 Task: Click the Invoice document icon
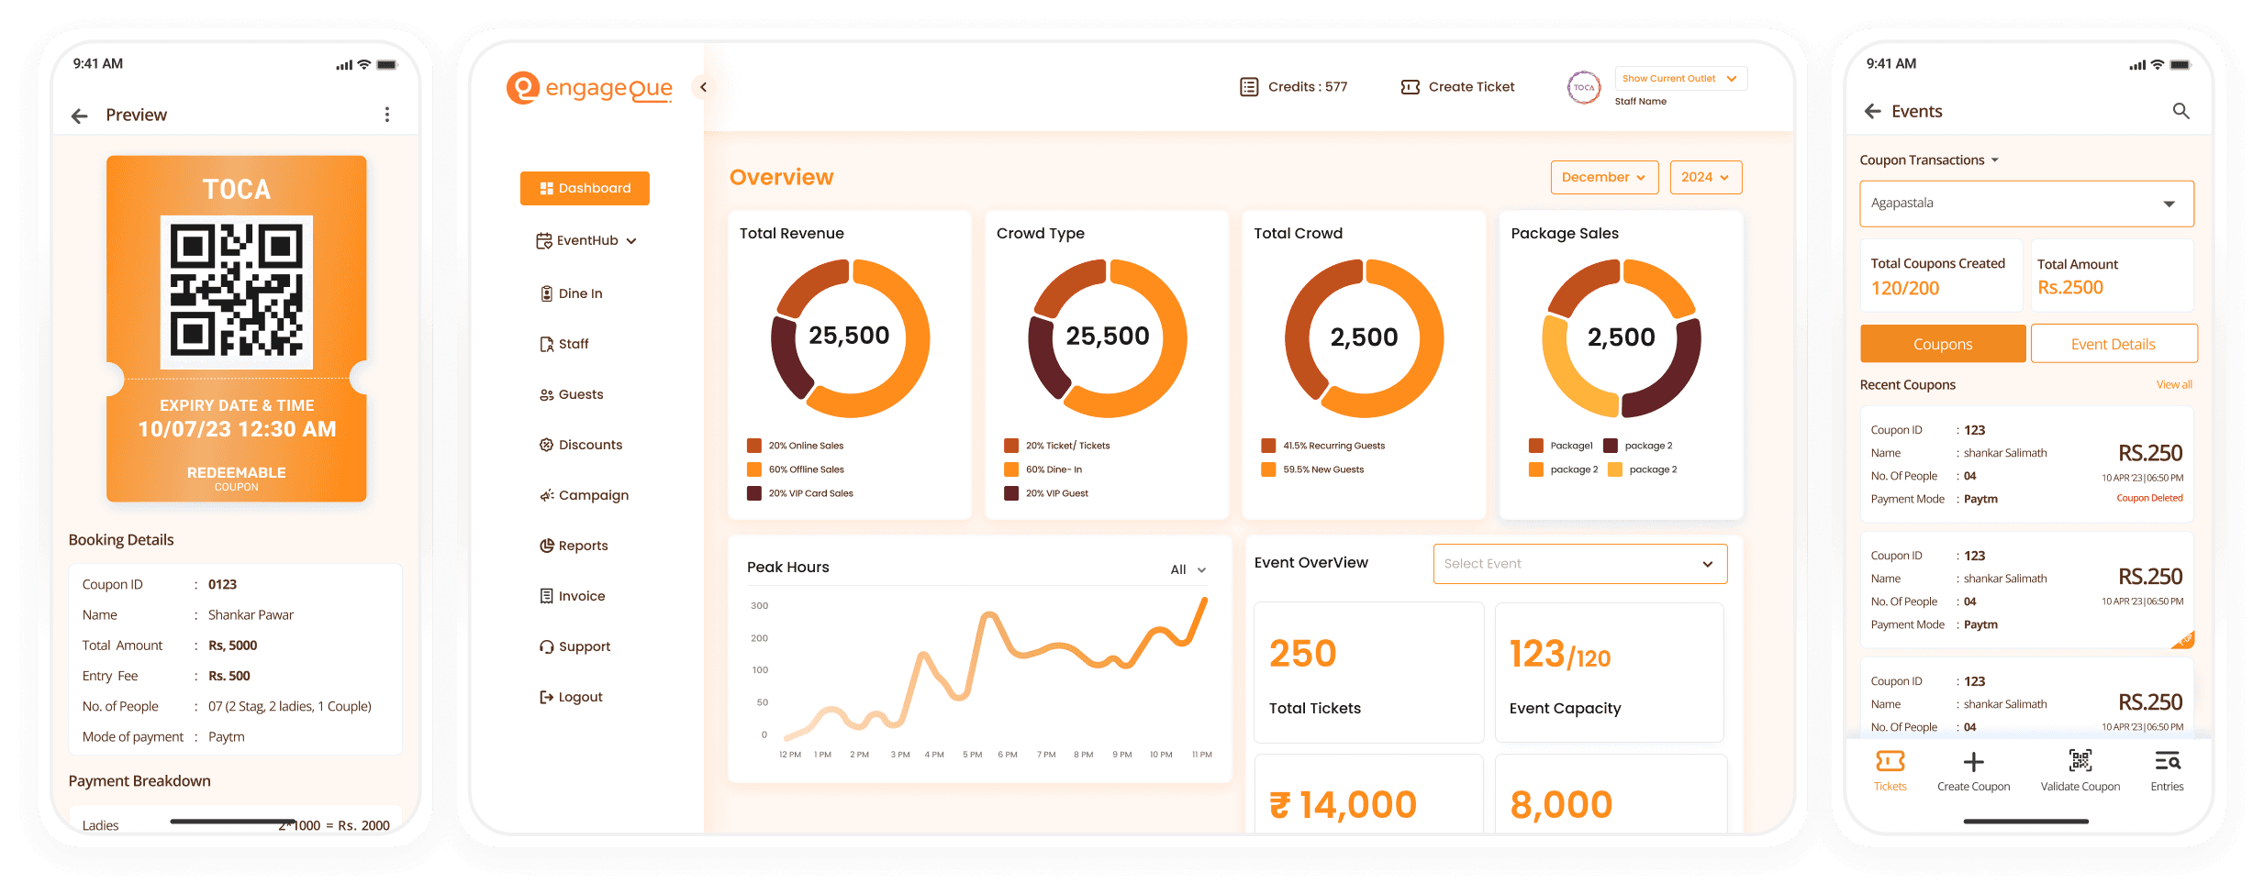546,596
